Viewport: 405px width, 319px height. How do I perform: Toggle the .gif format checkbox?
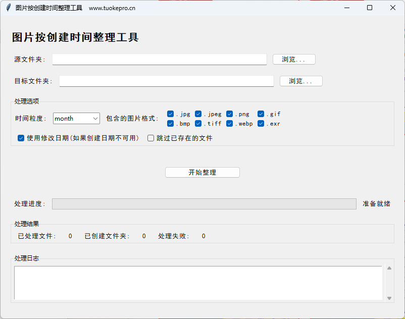pyautogui.click(x=261, y=114)
